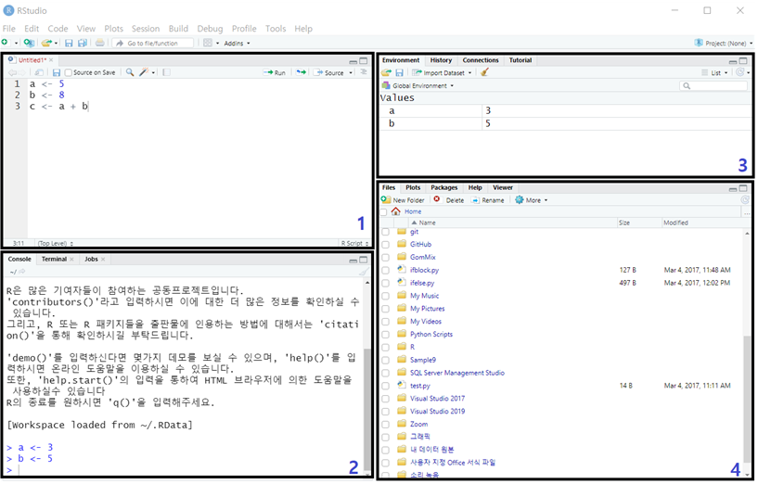Open the Global Environment dropdown
The width and height of the screenshot is (758, 484).
pyautogui.click(x=418, y=85)
